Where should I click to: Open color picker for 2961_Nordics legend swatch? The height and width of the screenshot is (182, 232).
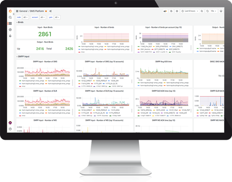(139, 49)
